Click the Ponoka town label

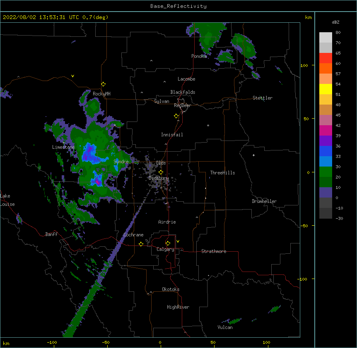(199, 56)
